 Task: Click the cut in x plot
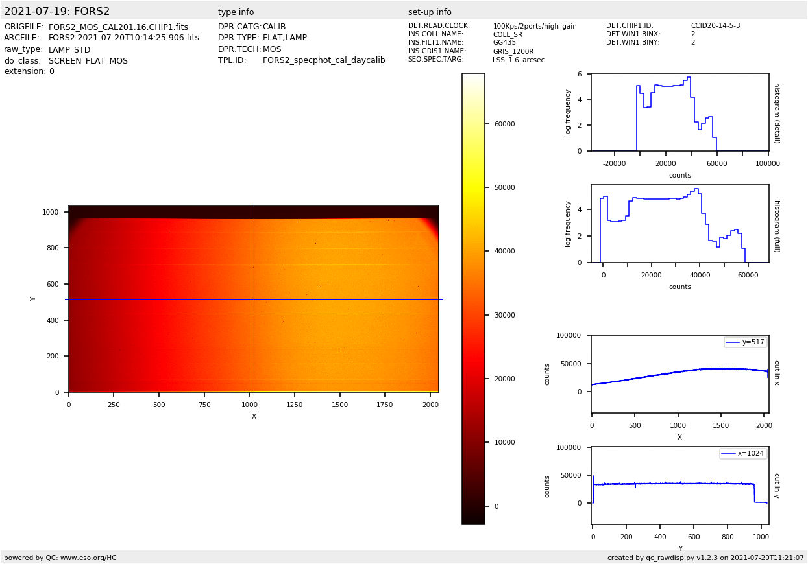point(679,373)
